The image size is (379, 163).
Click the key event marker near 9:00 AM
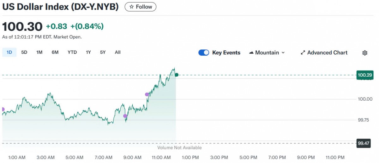pyautogui.click(x=125, y=116)
